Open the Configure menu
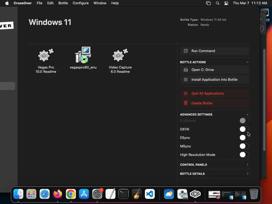Screen dimensions: 272x204 81,3
